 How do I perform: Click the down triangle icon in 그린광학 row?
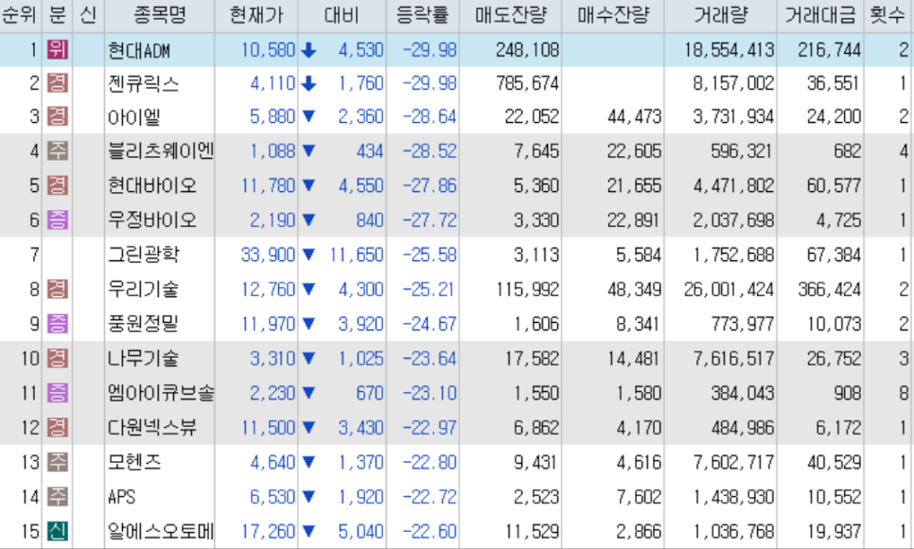click(308, 255)
